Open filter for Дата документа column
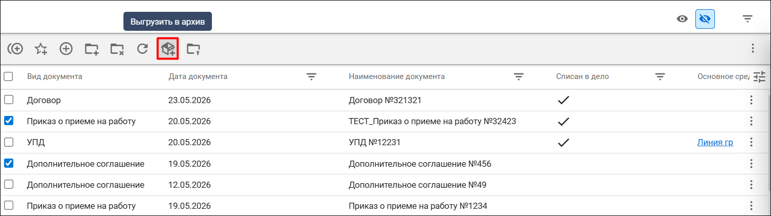Image resolution: width=771 pixels, height=216 pixels. coord(311,77)
